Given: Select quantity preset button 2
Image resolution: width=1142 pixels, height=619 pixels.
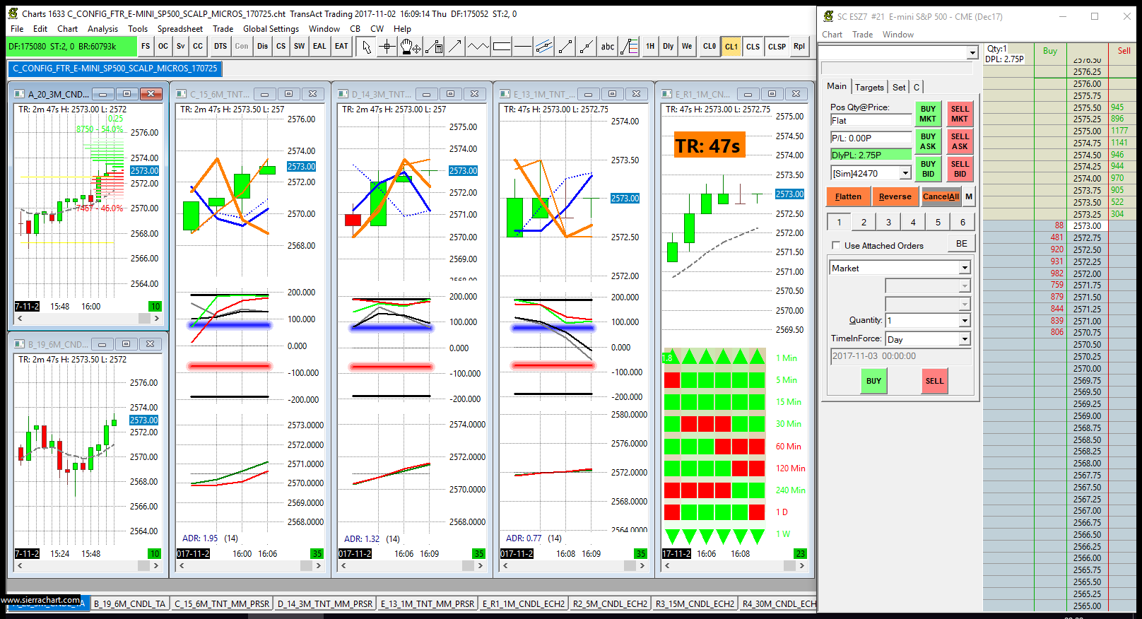Looking at the screenshot, I should click(x=864, y=223).
